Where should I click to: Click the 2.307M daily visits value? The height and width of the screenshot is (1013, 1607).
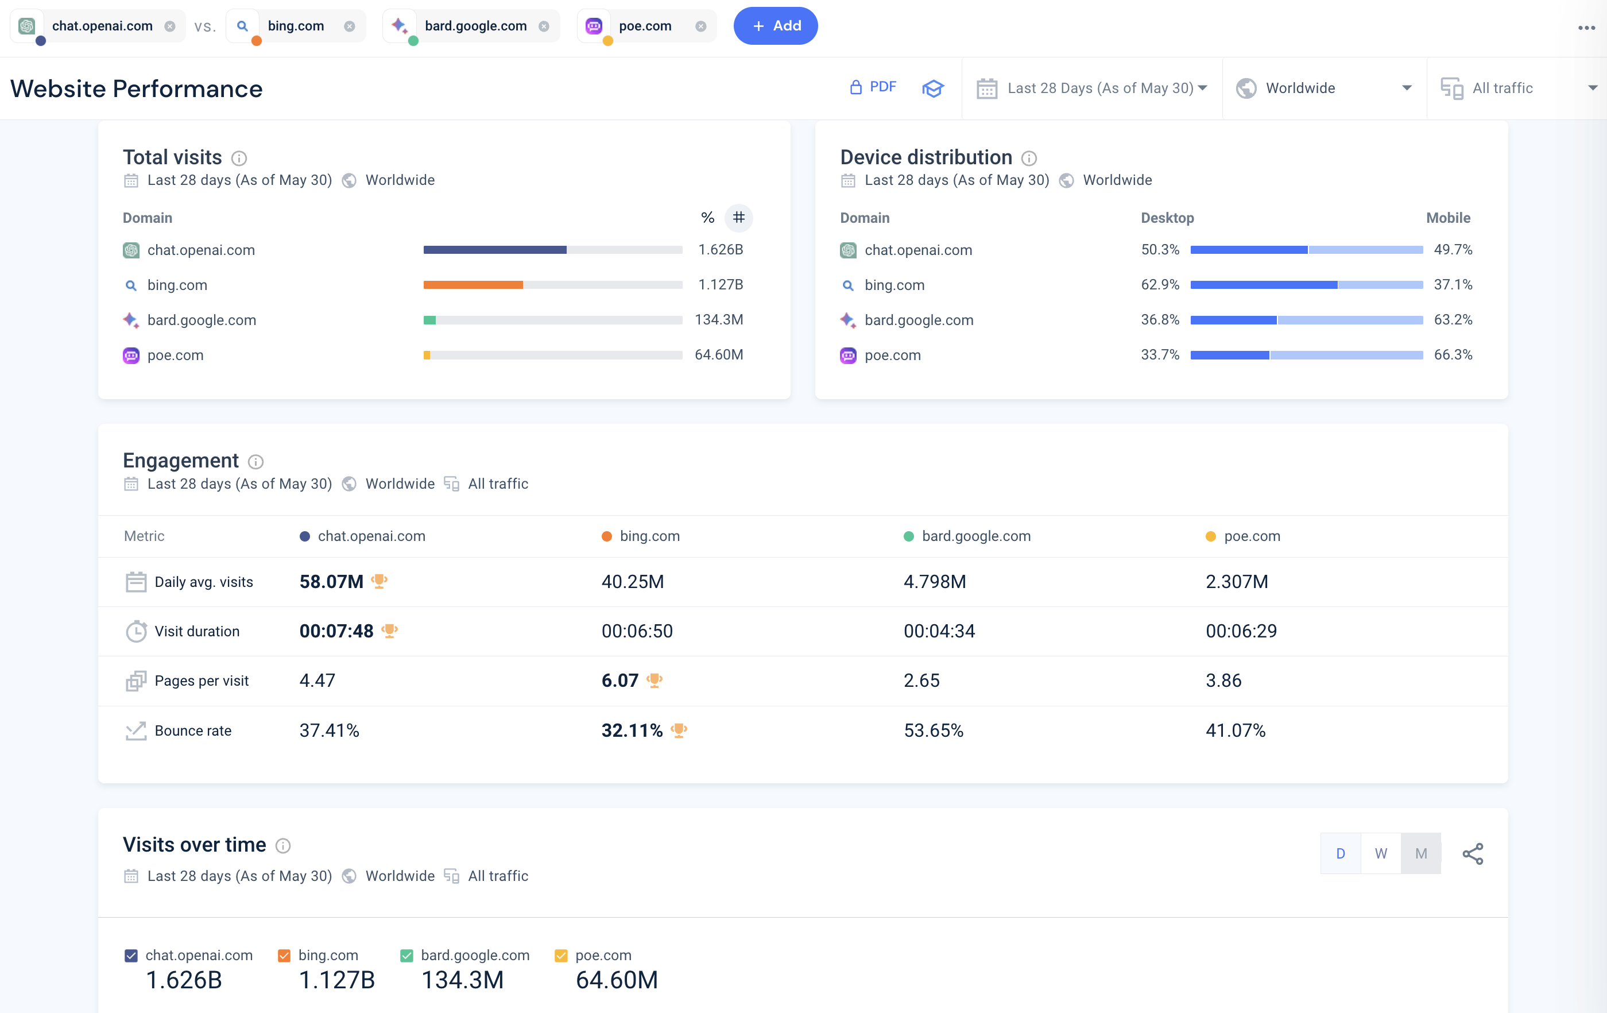[x=1237, y=581]
